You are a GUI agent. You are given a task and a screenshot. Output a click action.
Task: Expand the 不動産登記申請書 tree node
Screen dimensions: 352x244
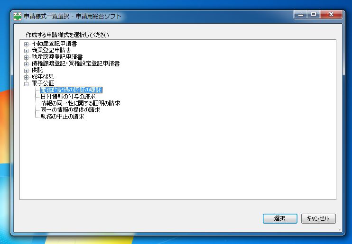pos(26,44)
